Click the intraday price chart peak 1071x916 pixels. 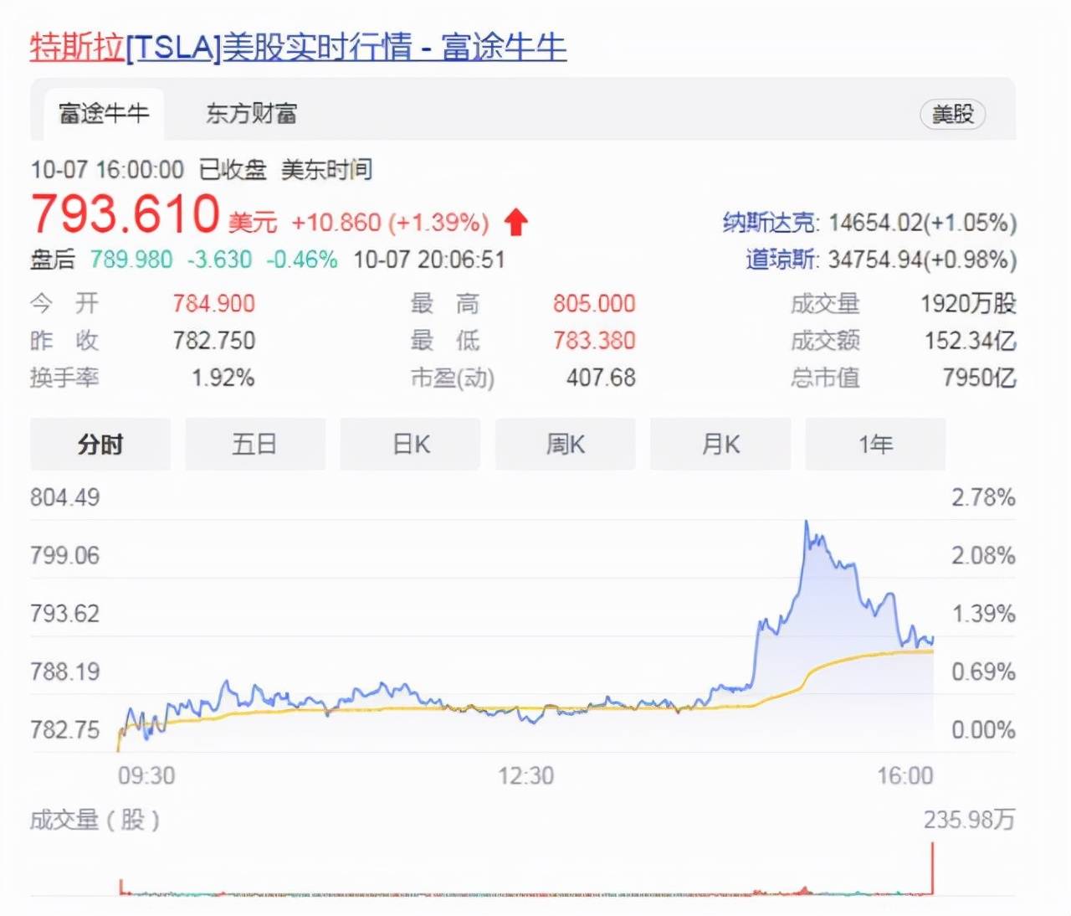click(x=807, y=522)
